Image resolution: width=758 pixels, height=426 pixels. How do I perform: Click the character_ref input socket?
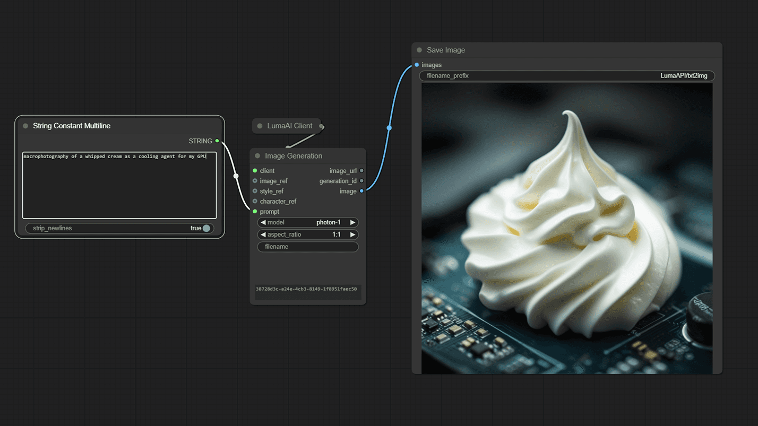pyautogui.click(x=255, y=202)
